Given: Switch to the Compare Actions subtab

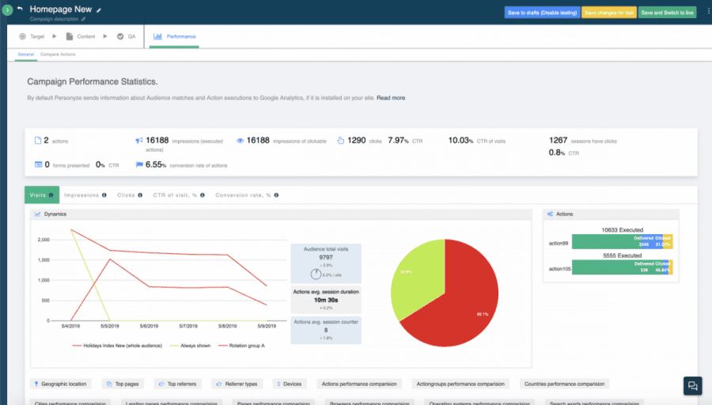Looking at the screenshot, I should [57, 55].
